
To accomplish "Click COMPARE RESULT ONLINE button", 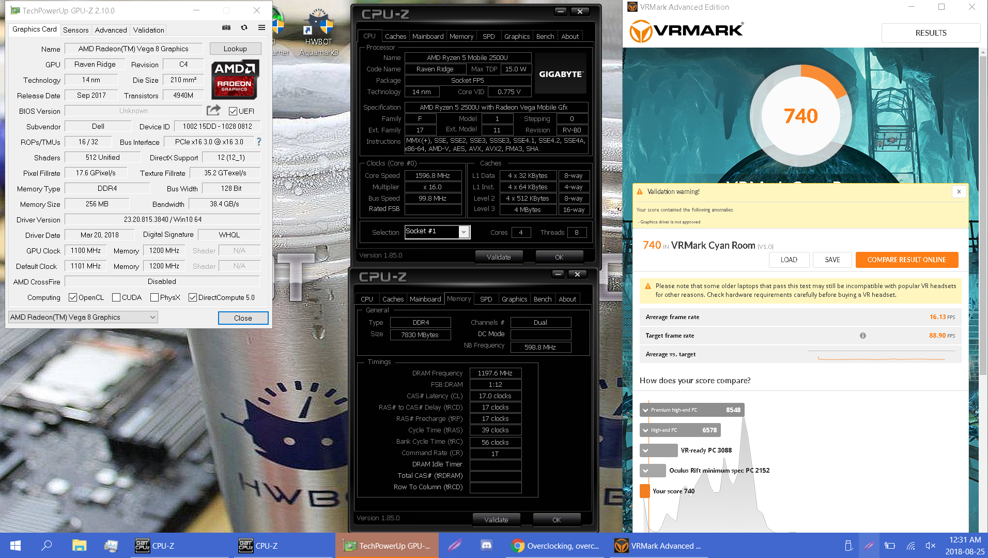I will (906, 260).
